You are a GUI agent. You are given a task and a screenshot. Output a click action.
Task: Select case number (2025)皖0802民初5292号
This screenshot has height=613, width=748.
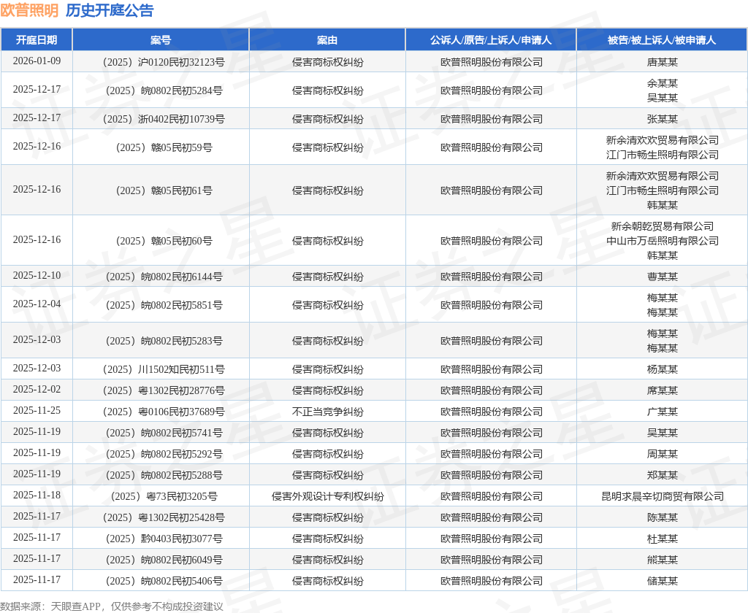pyautogui.click(x=161, y=454)
